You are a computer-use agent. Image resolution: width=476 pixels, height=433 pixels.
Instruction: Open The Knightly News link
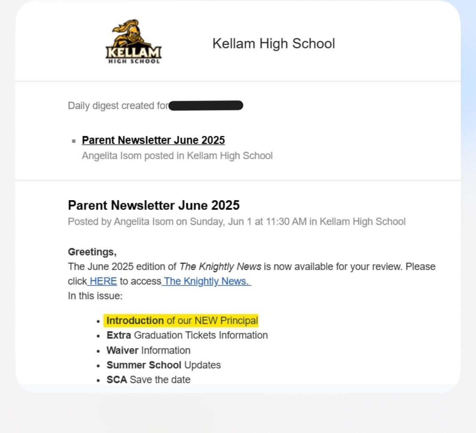pyautogui.click(x=207, y=281)
